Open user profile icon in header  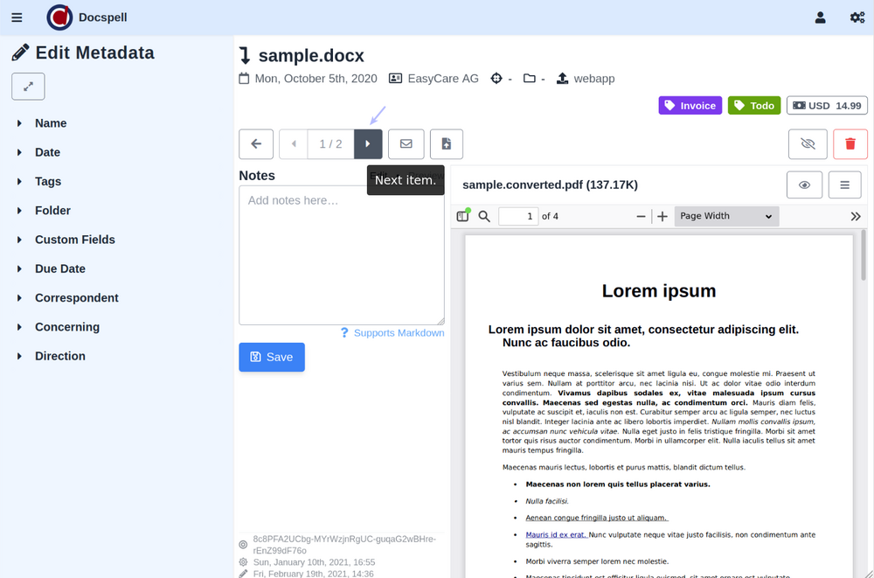pos(820,17)
